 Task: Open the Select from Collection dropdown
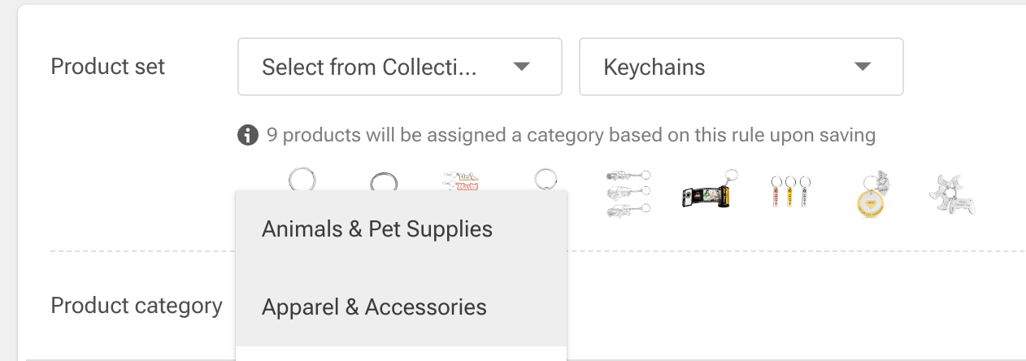pos(399,67)
